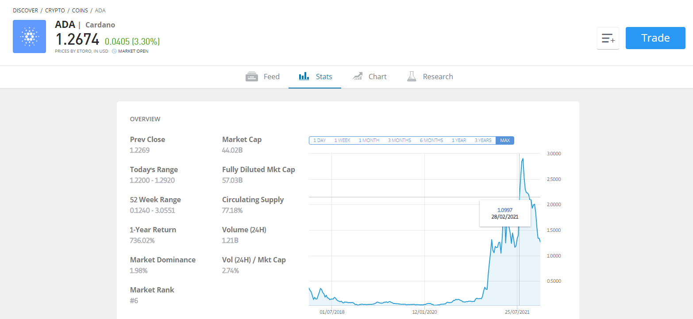Click the Prev Close value 1.2269
Viewport: 693px width, 319px height.
[140, 150]
